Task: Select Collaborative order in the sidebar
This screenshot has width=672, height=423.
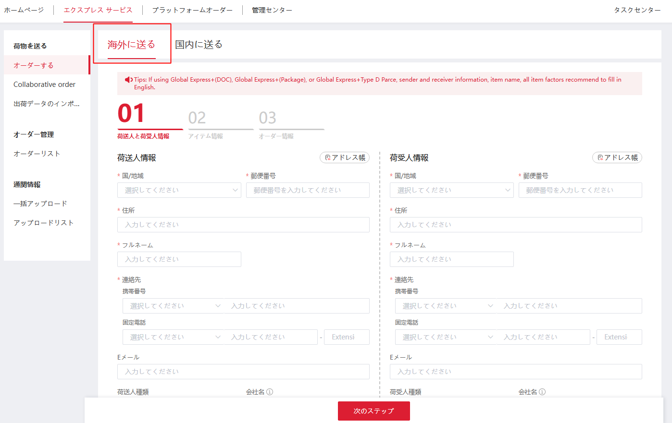Action: coord(44,84)
